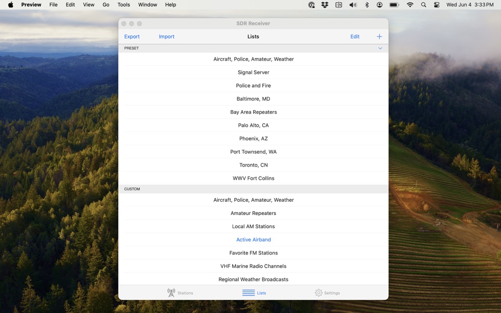This screenshot has height=313, width=501.
Task: Select Port Townsend, WA list
Action: tap(253, 152)
